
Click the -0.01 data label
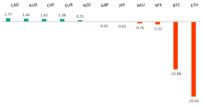104,26
